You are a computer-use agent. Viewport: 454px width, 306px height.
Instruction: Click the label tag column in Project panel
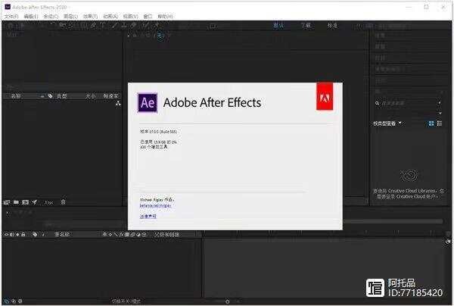[51, 96]
